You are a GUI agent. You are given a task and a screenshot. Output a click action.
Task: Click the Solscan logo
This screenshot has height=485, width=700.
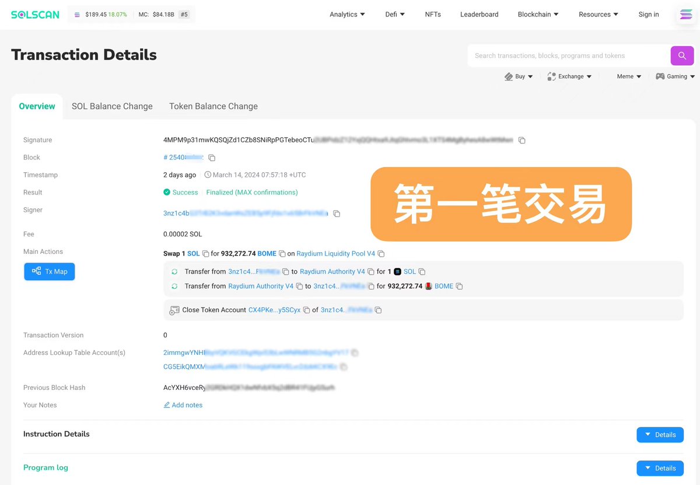tap(35, 15)
